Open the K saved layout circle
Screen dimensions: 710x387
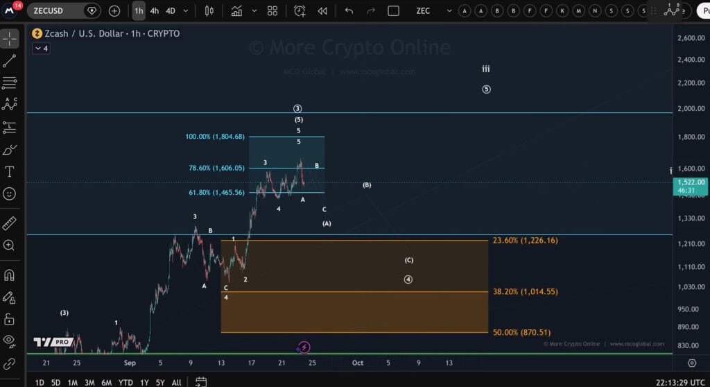click(562, 11)
